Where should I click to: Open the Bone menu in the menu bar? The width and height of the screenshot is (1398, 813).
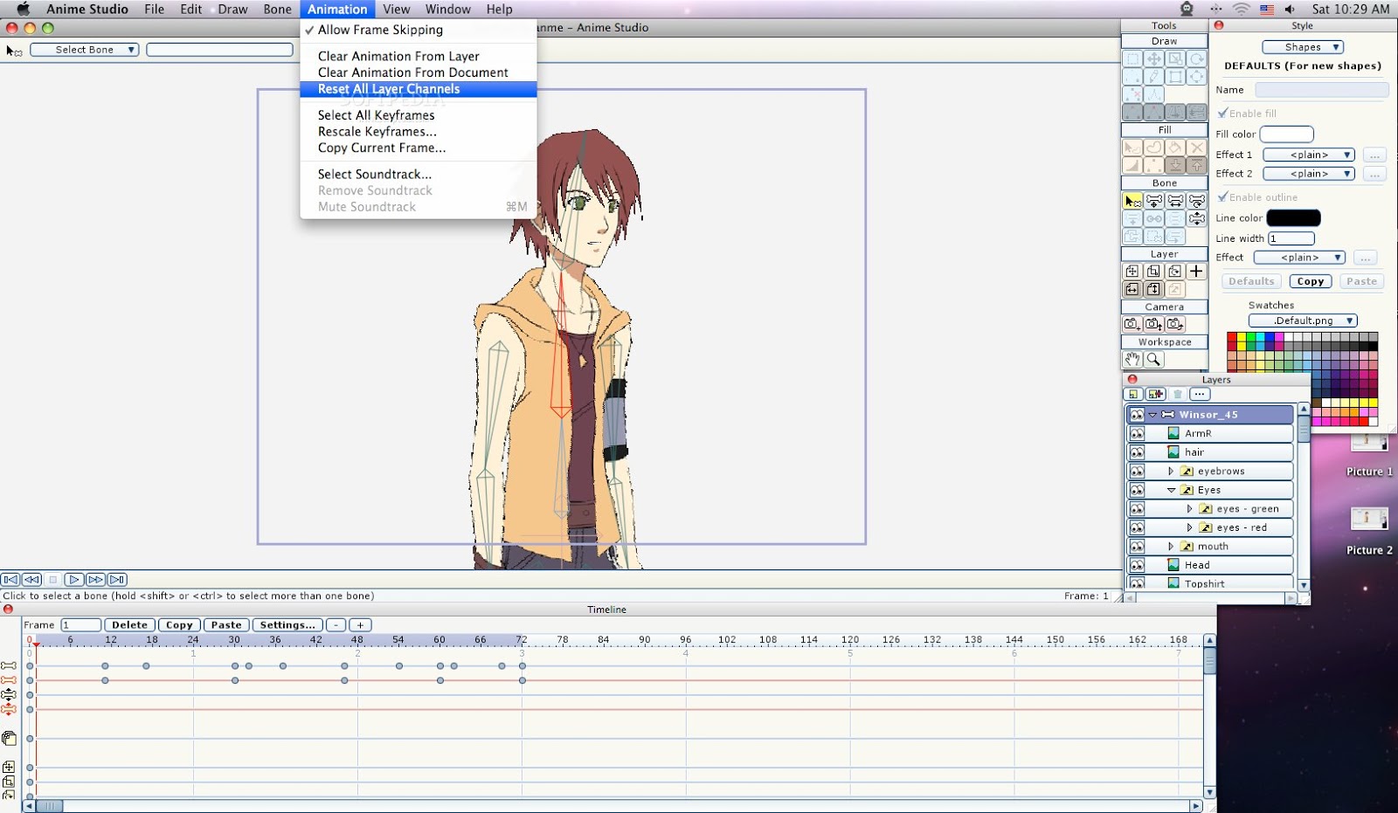277,9
